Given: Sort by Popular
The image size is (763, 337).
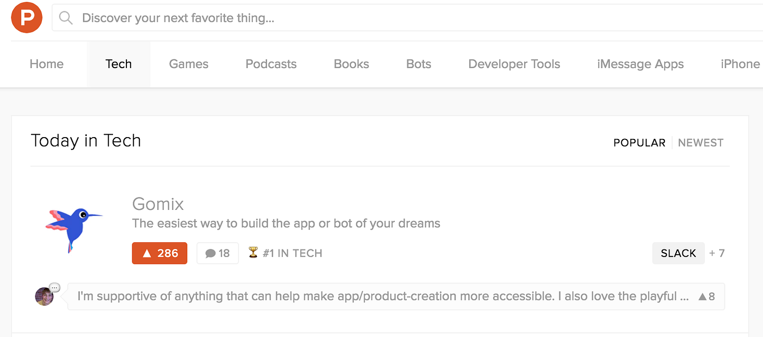Looking at the screenshot, I should point(639,143).
